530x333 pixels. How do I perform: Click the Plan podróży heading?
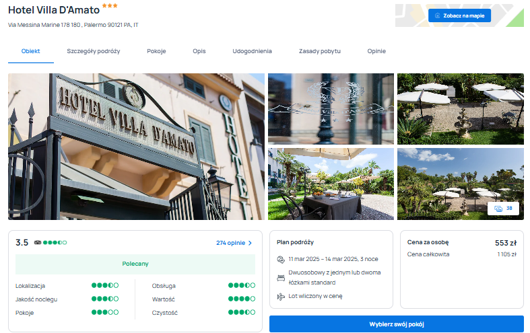click(x=295, y=242)
